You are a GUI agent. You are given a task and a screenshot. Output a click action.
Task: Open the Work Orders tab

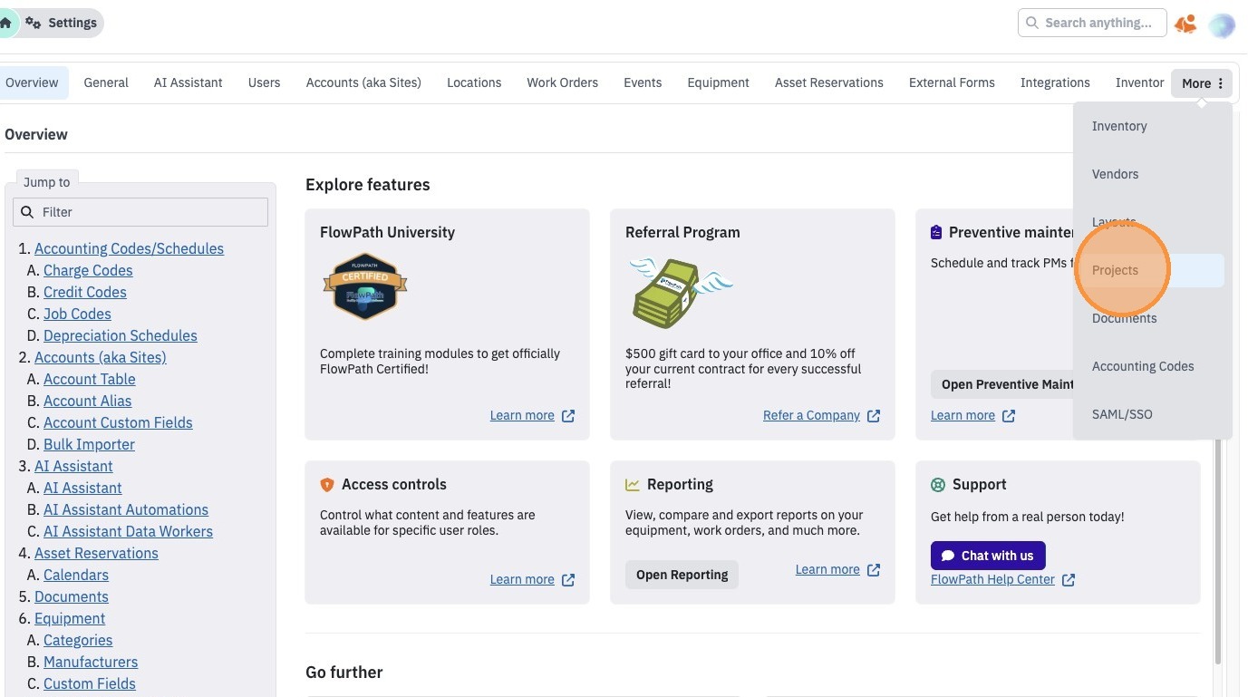point(562,82)
